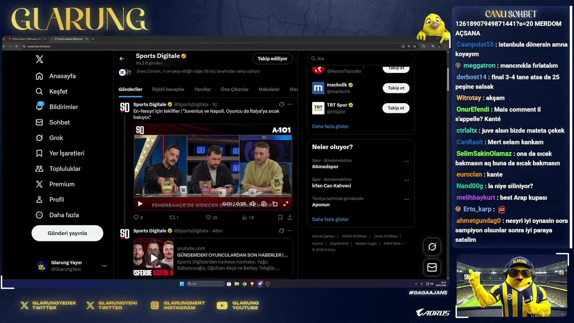Open Topluluklar in the sidebar
Viewport: 574px width, 323px height.
(58, 169)
